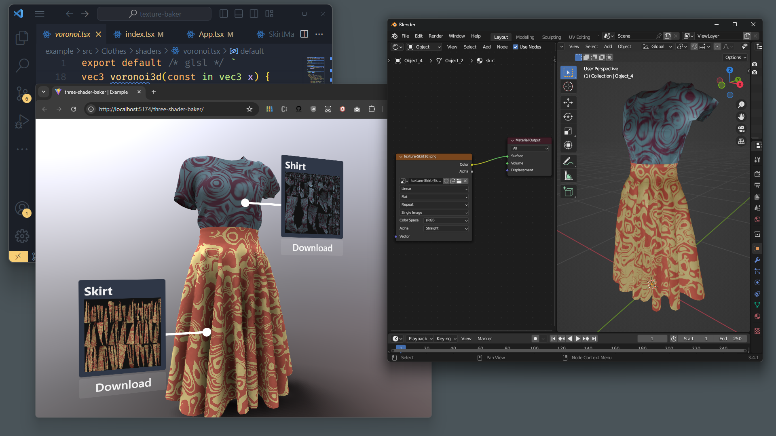Open Blender Render menu

pyautogui.click(x=436, y=36)
